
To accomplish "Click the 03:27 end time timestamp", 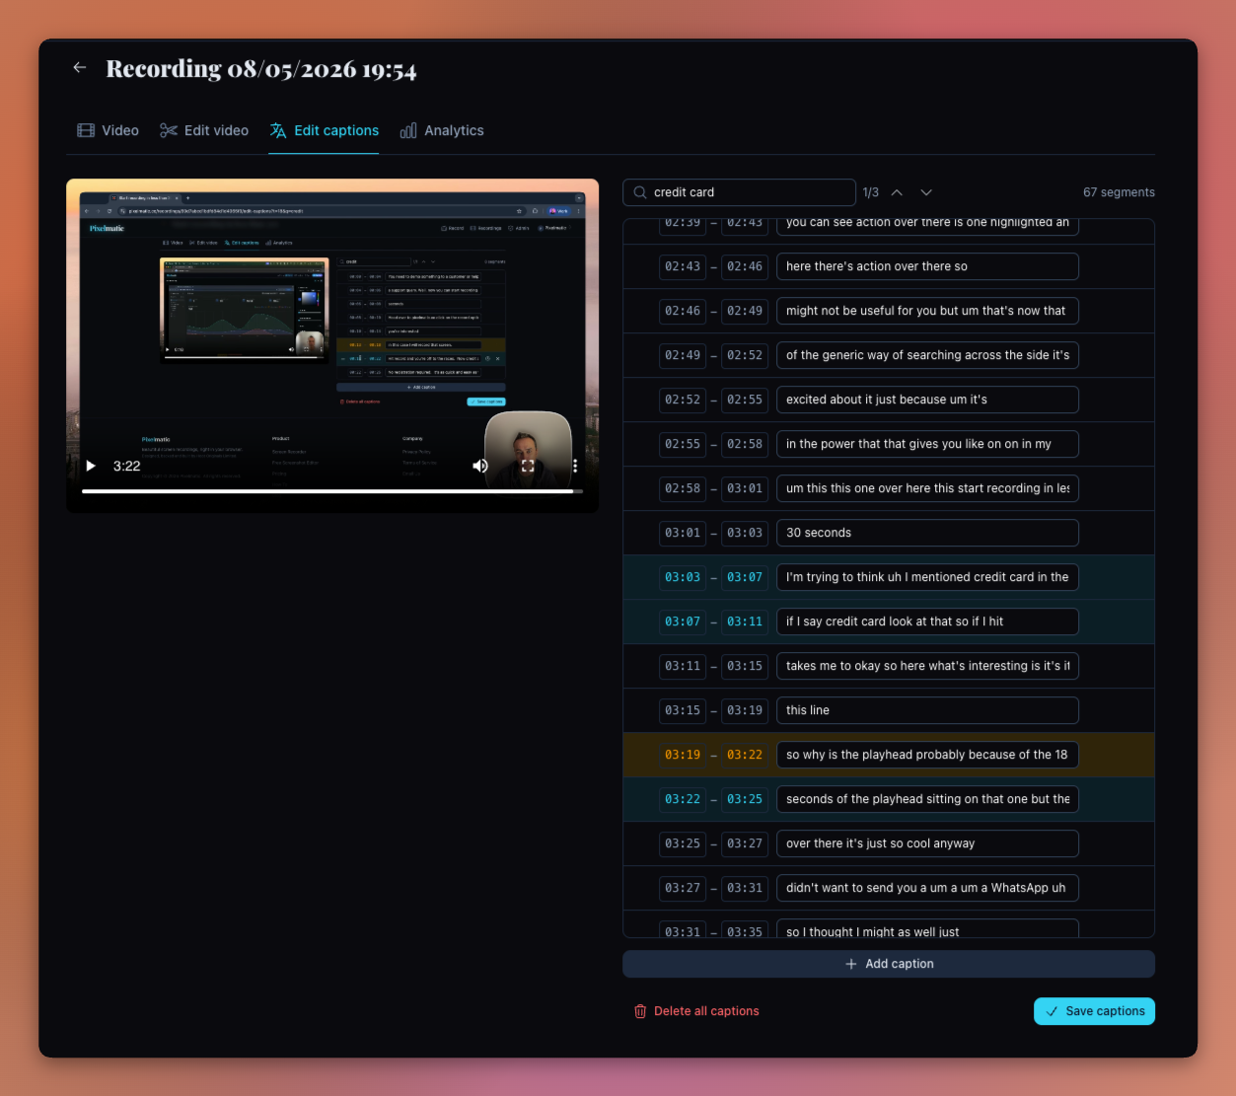I will (745, 843).
